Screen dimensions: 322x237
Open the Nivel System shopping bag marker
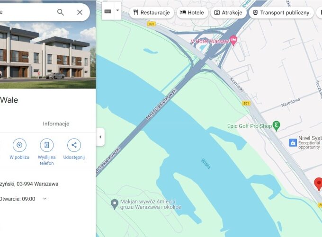tap(293, 142)
